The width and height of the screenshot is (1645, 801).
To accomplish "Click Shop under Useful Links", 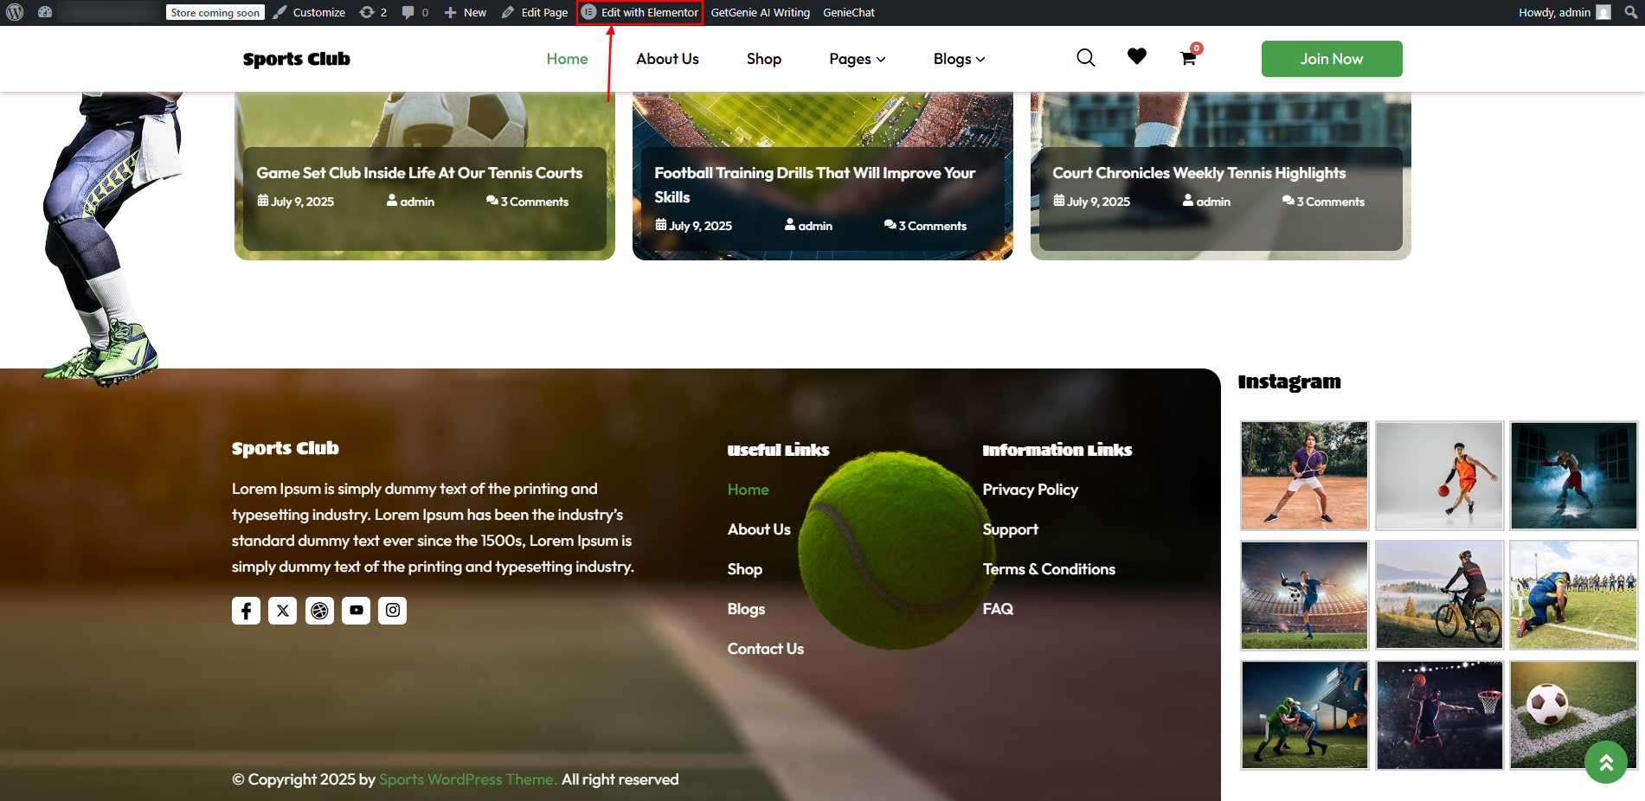I will 744,569.
